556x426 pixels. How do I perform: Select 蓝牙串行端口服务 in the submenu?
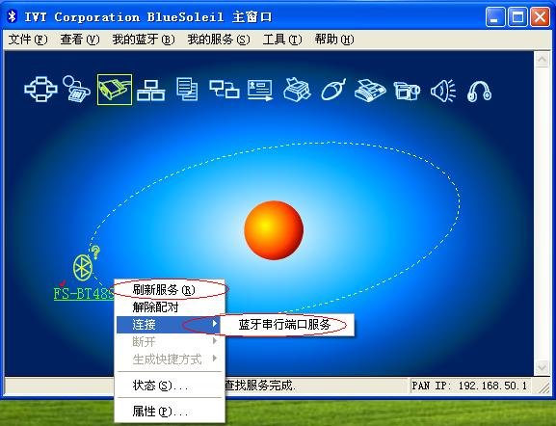(284, 324)
